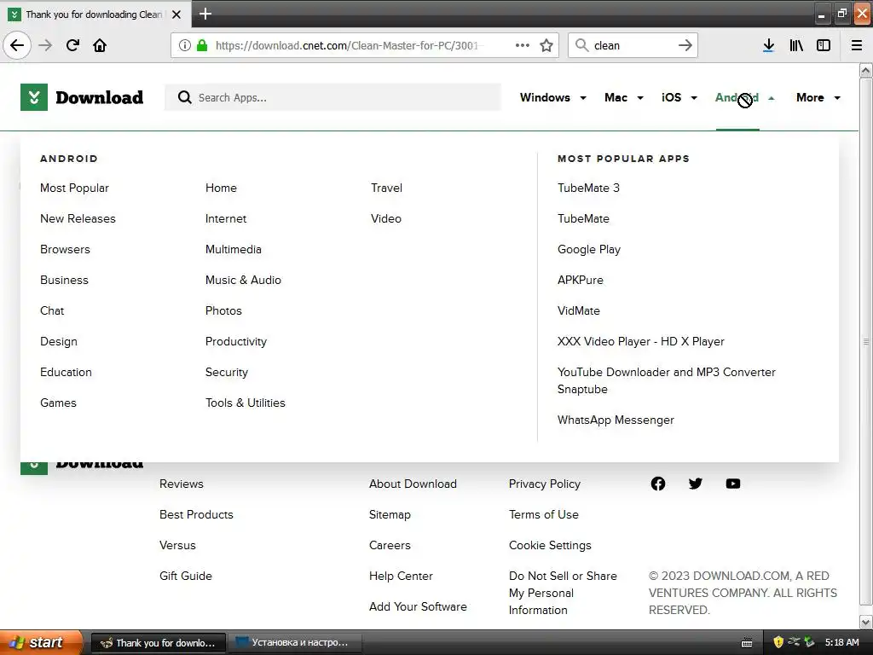Open page actions three-dot menu
This screenshot has height=655, width=873.
(523, 45)
